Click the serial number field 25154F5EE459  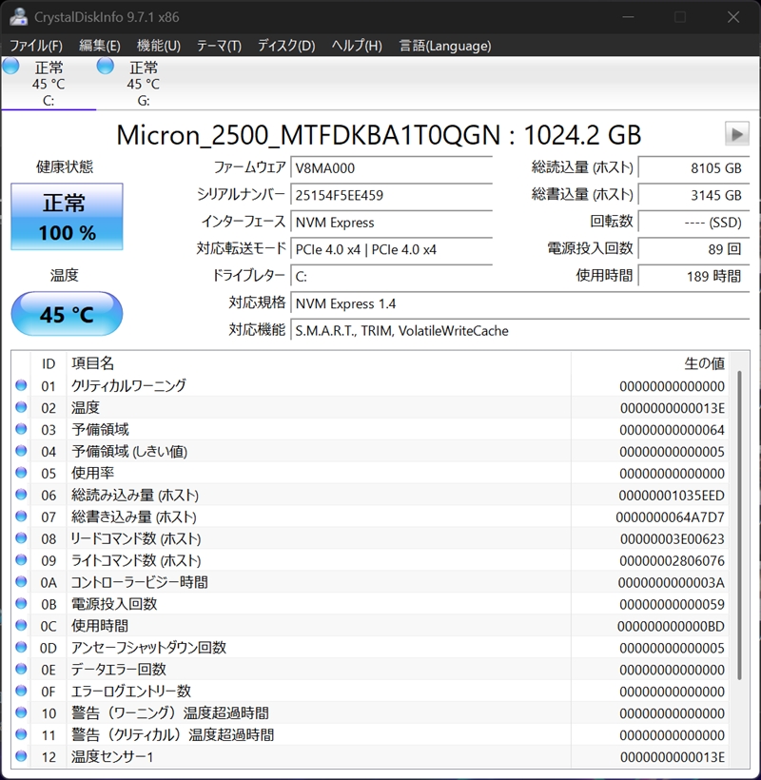[392, 195]
